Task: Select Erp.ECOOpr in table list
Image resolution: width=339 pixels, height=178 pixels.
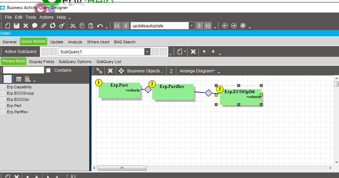Action: pyautogui.click(x=18, y=99)
